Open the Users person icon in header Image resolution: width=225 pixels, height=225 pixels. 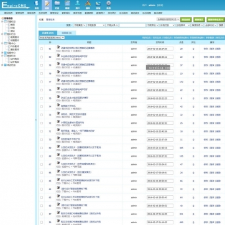(78, 3)
